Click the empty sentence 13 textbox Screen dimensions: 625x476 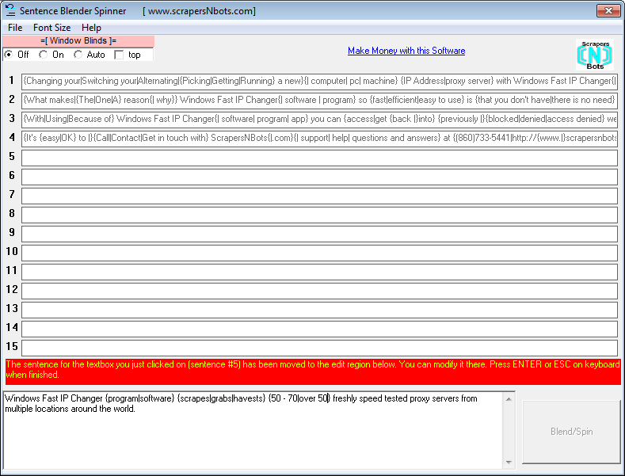coord(319,310)
